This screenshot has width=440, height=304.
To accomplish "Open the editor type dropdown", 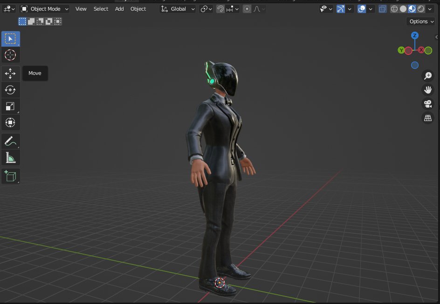I will point(9,9).
